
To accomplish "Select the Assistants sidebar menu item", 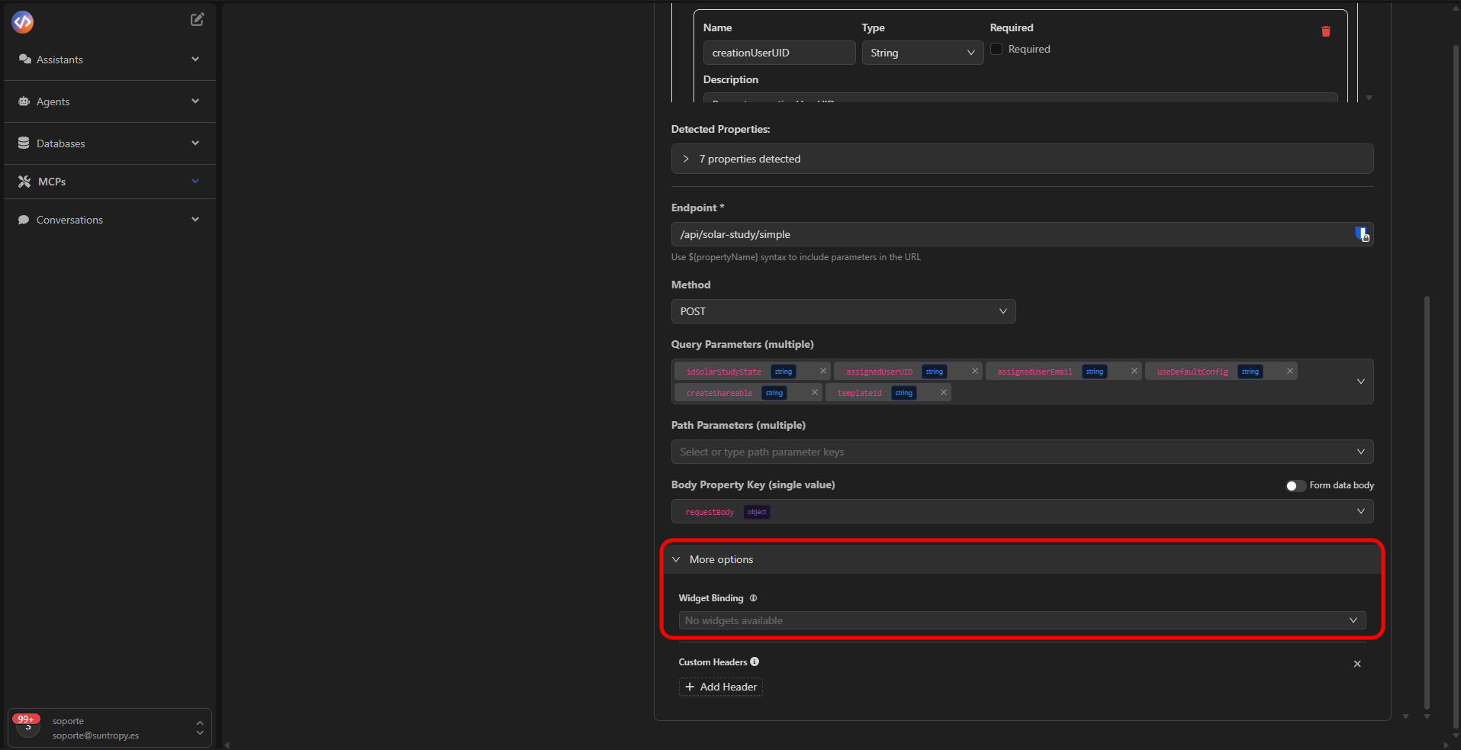I will pos(60,59).
